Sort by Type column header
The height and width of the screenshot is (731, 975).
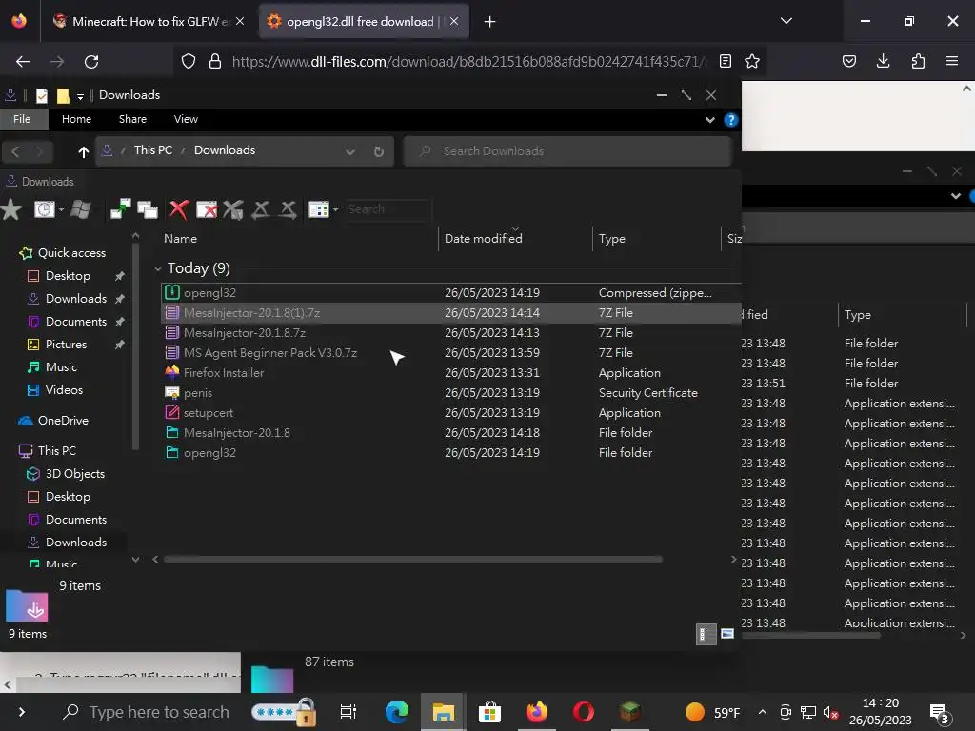(612, 239)
